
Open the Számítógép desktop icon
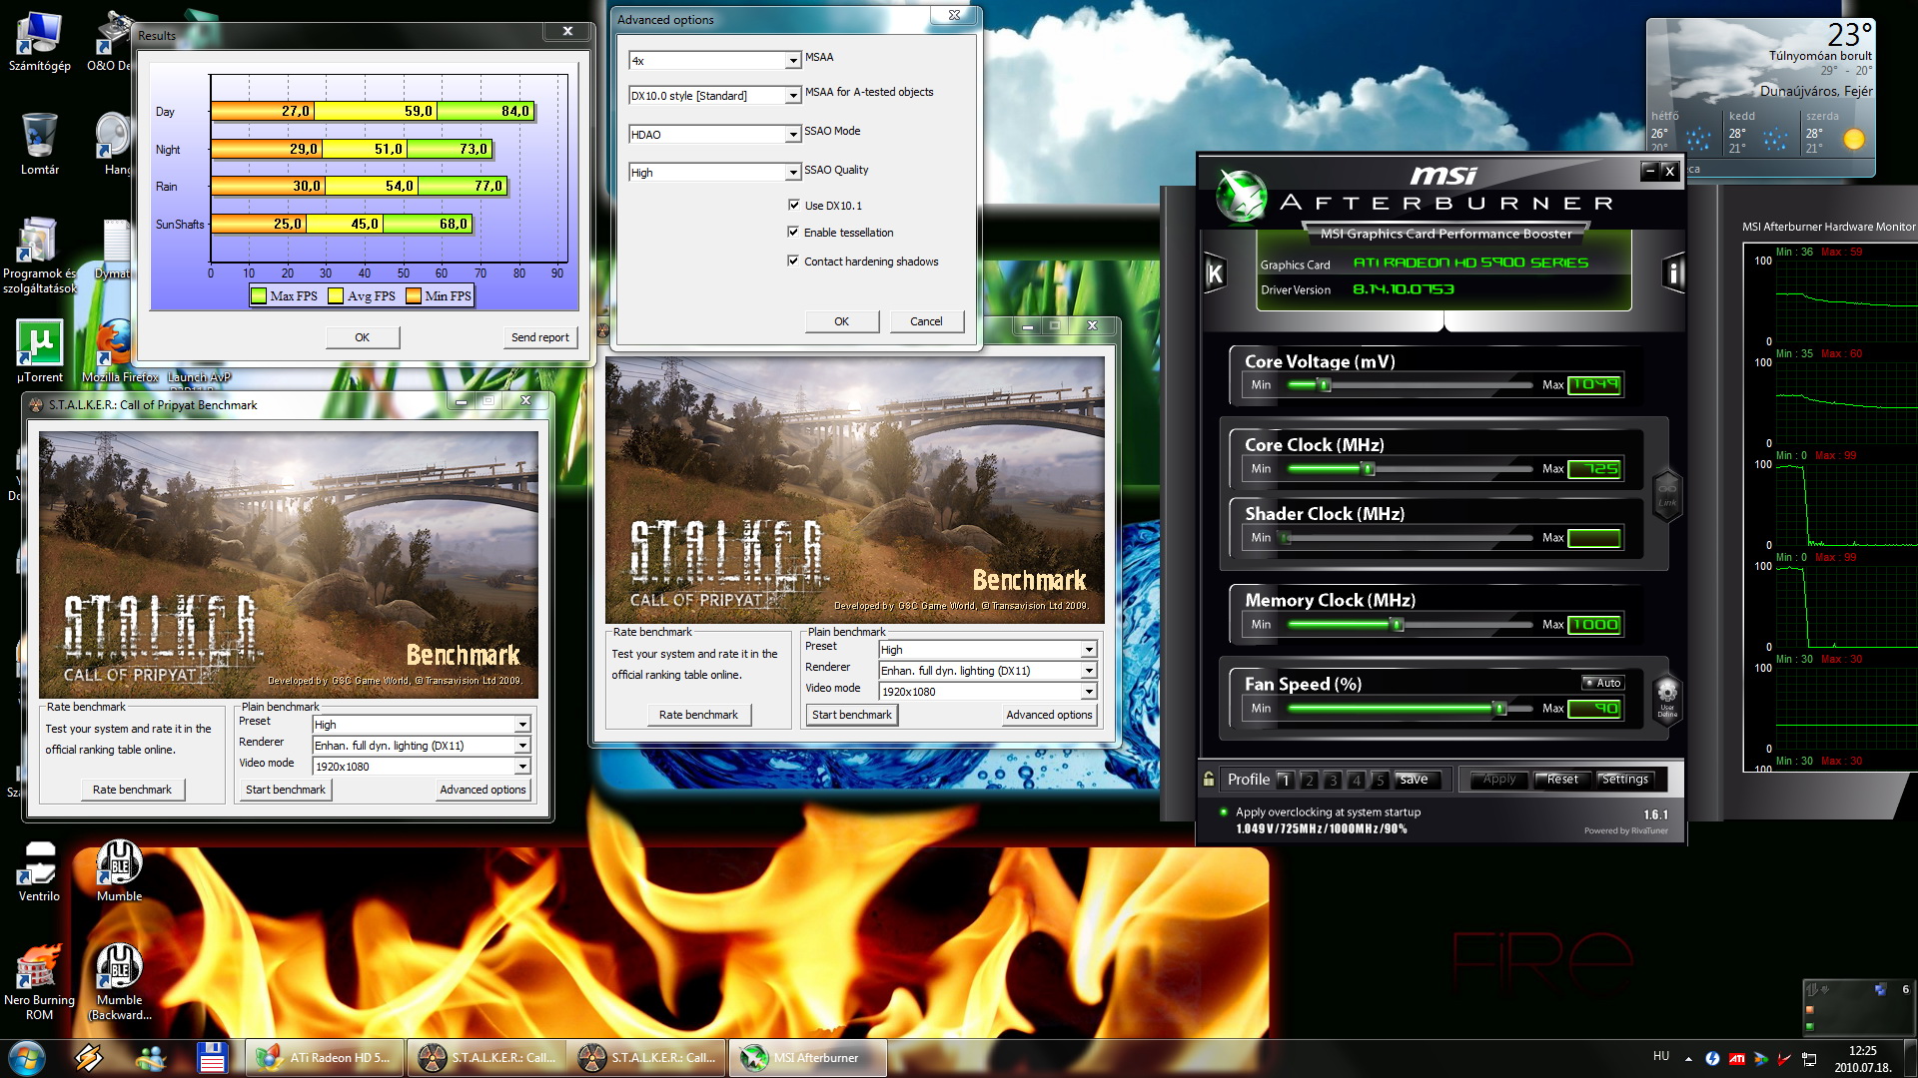39,42
